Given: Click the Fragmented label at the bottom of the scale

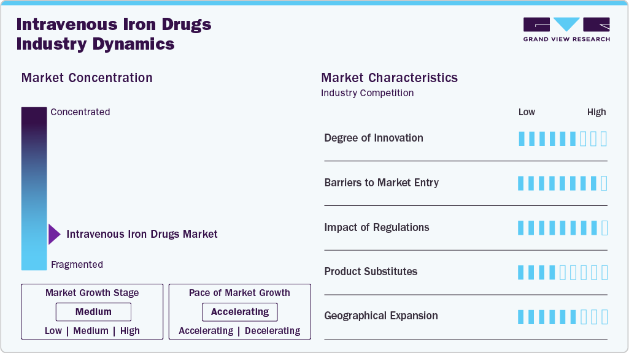Looking at the screenshot, I should 77,265.
